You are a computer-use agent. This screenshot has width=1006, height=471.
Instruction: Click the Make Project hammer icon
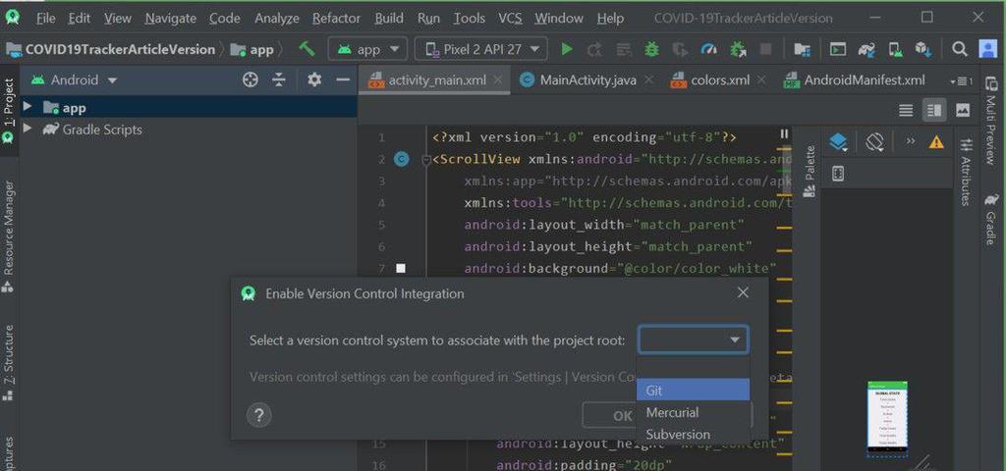(307, 49)
